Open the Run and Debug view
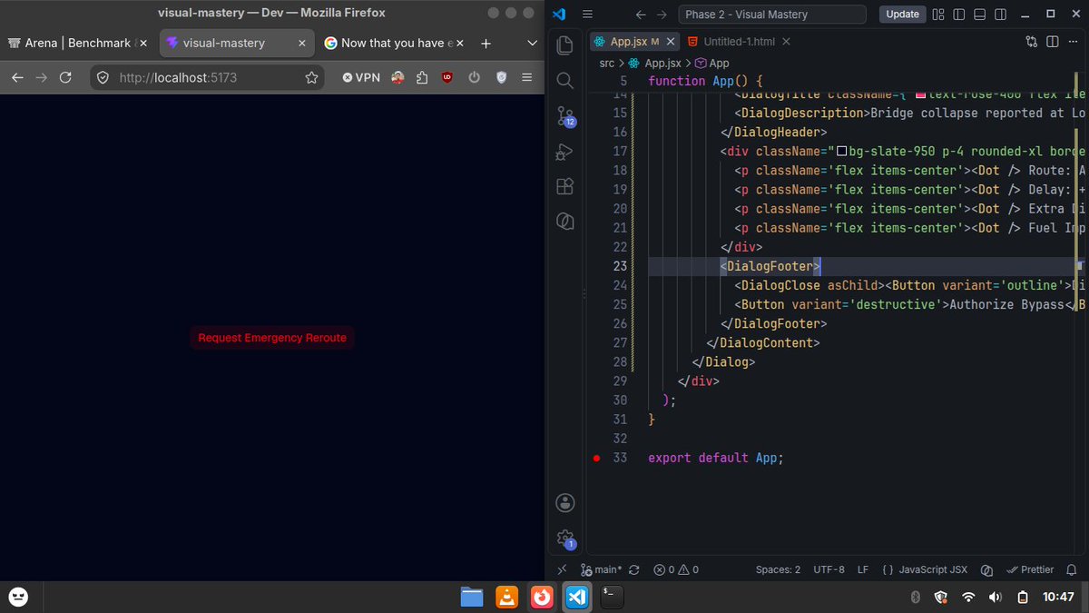 (x=564, y=152)
